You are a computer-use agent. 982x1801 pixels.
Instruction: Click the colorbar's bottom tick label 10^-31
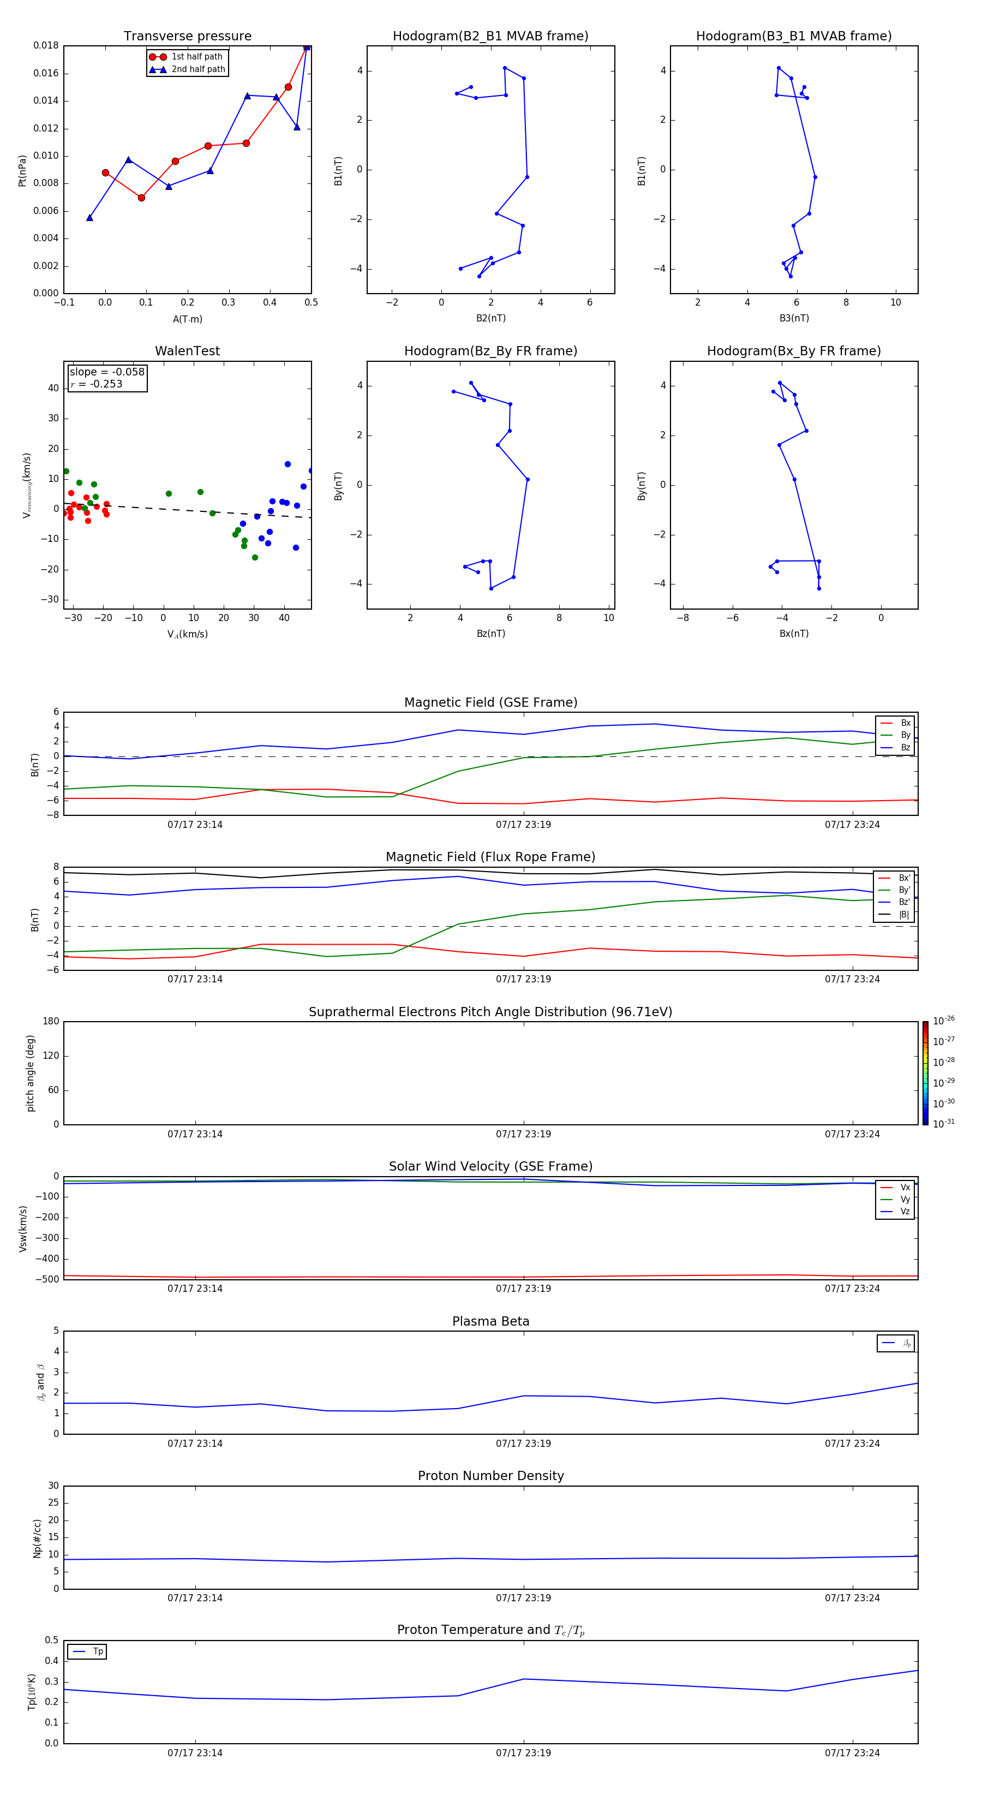pyautogui.click(x=944, y=1124)
